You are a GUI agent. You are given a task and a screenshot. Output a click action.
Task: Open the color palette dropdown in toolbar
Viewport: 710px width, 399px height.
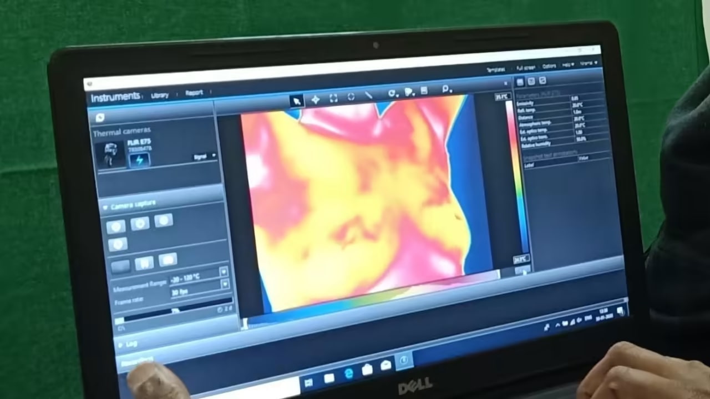point(409,92)
